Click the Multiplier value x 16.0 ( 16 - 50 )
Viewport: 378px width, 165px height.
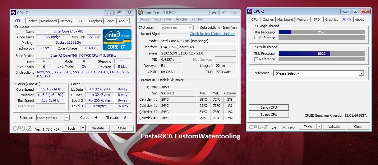pyautogui.click(x=51, y=95)
